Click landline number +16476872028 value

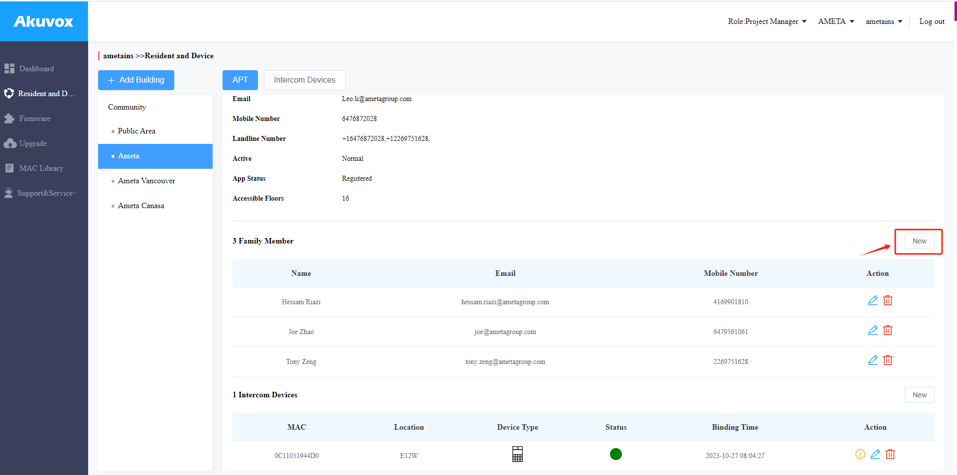pos(386,138)
